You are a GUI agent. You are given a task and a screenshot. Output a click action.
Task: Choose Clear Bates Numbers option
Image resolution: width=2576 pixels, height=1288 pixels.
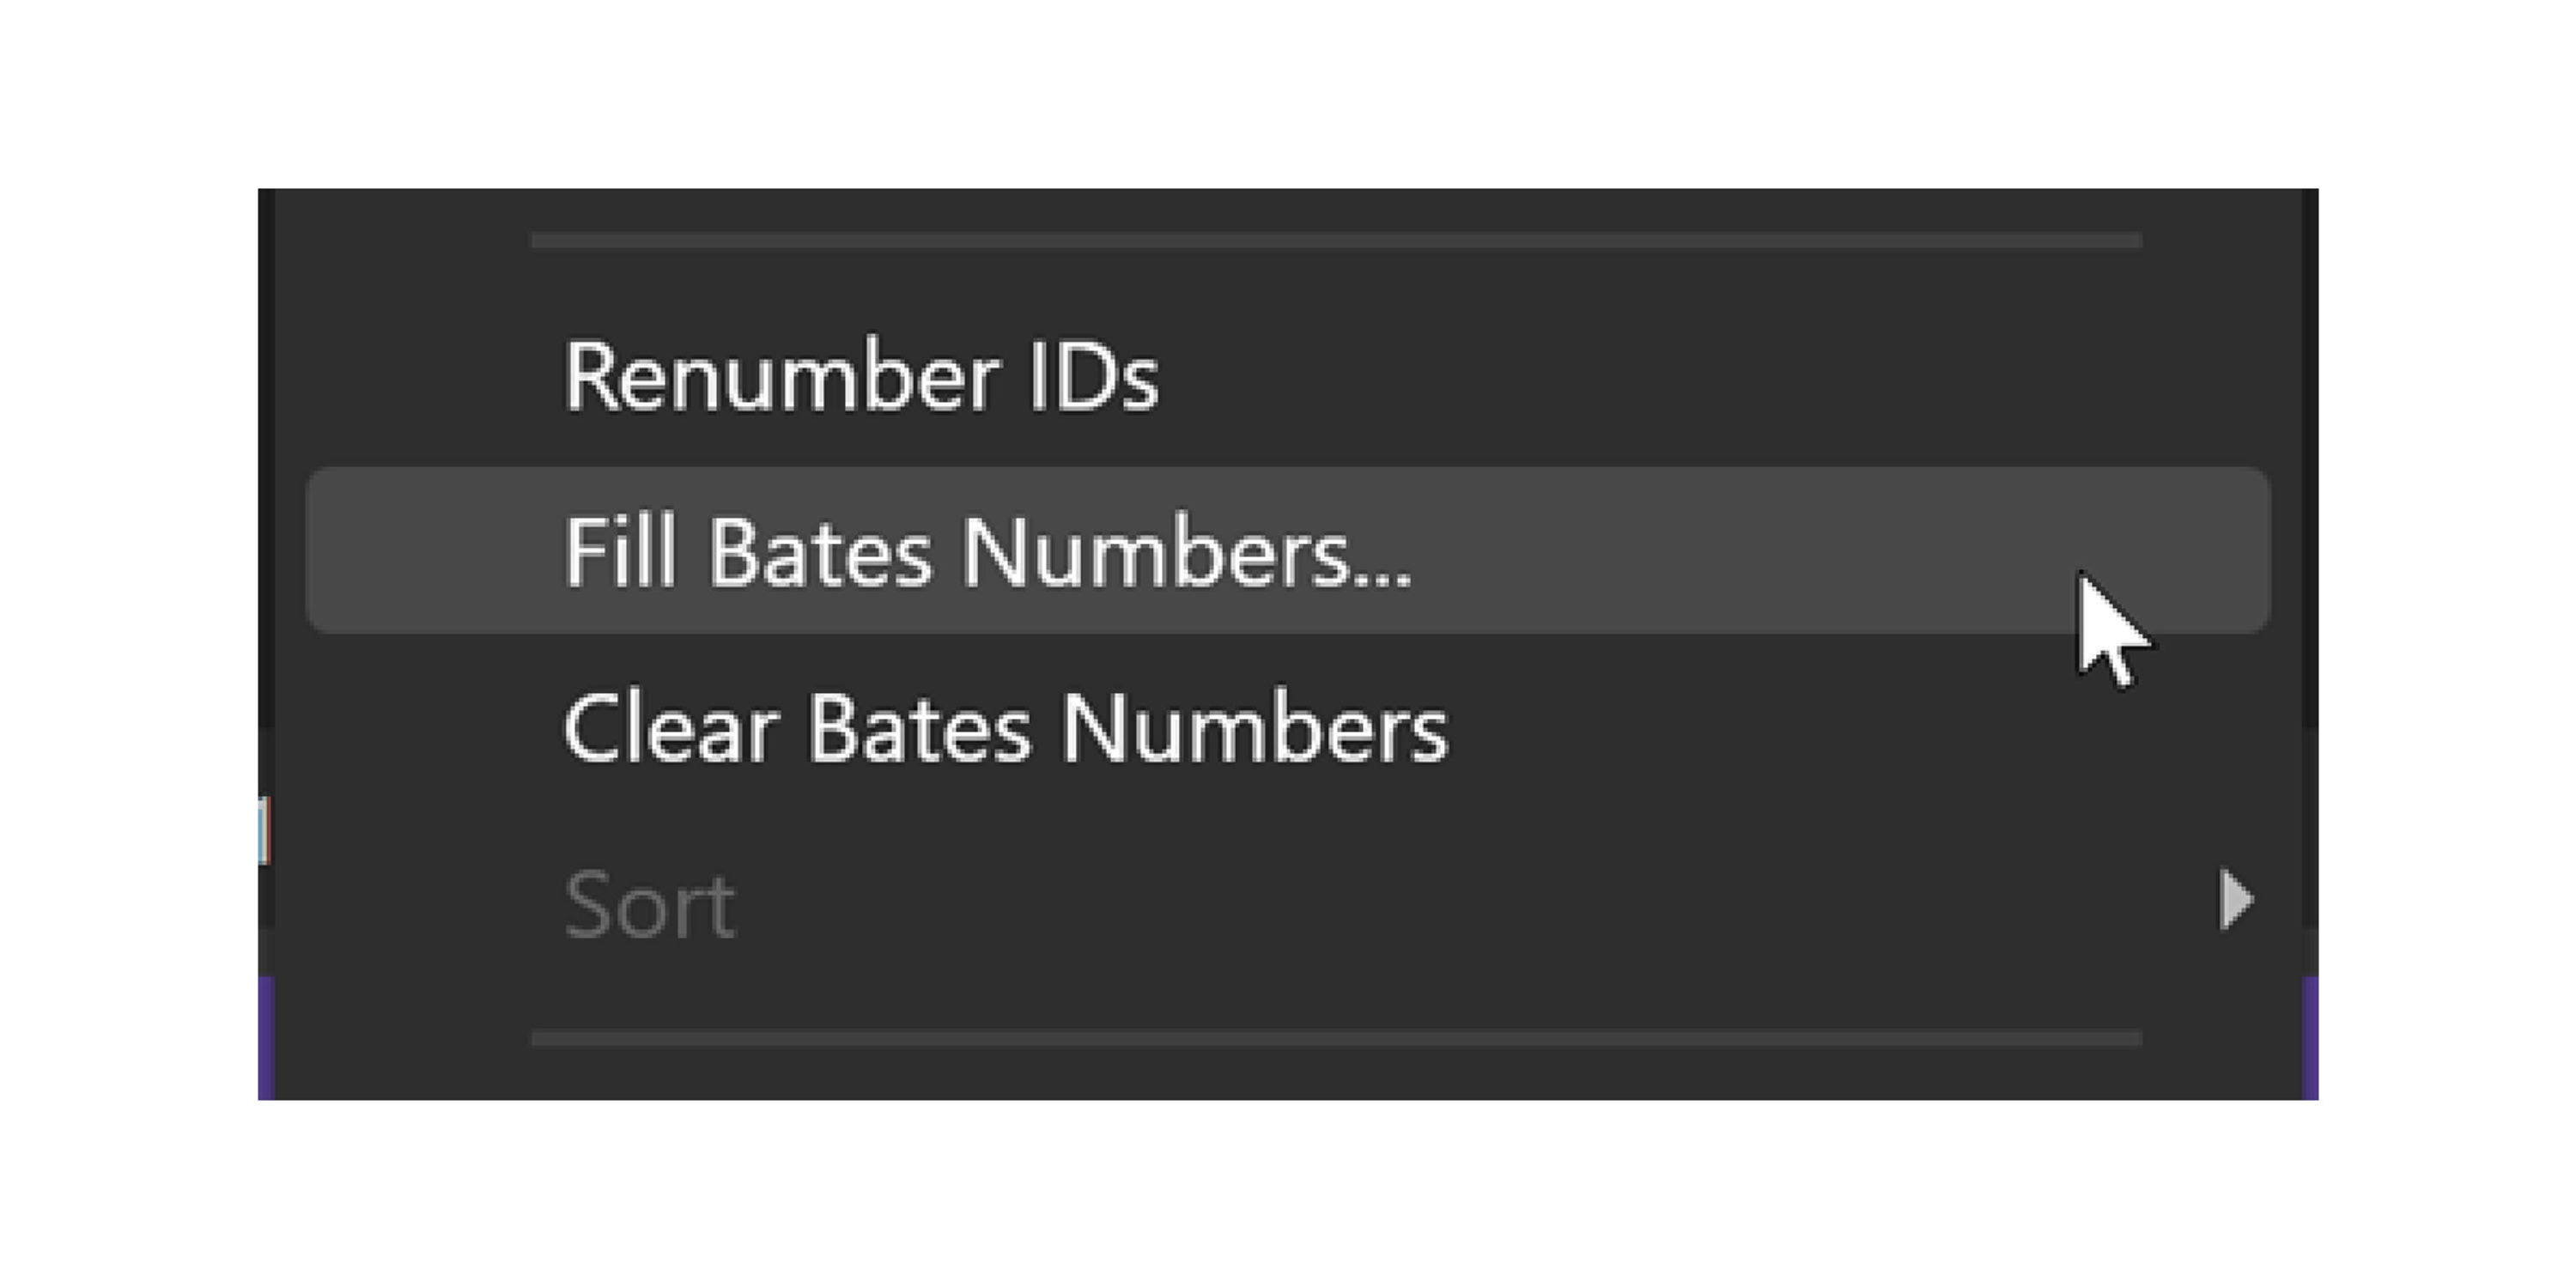(x=1005, y=728)
